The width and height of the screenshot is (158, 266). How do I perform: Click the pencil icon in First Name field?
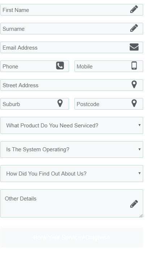click(134, 9)
